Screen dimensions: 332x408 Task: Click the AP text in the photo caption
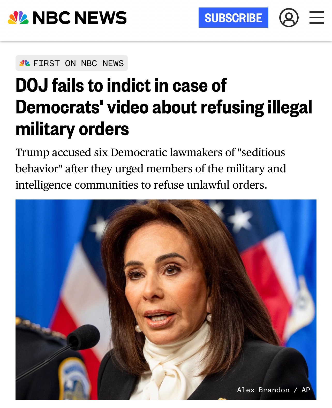pyautogui.click(x=306, y=390)
